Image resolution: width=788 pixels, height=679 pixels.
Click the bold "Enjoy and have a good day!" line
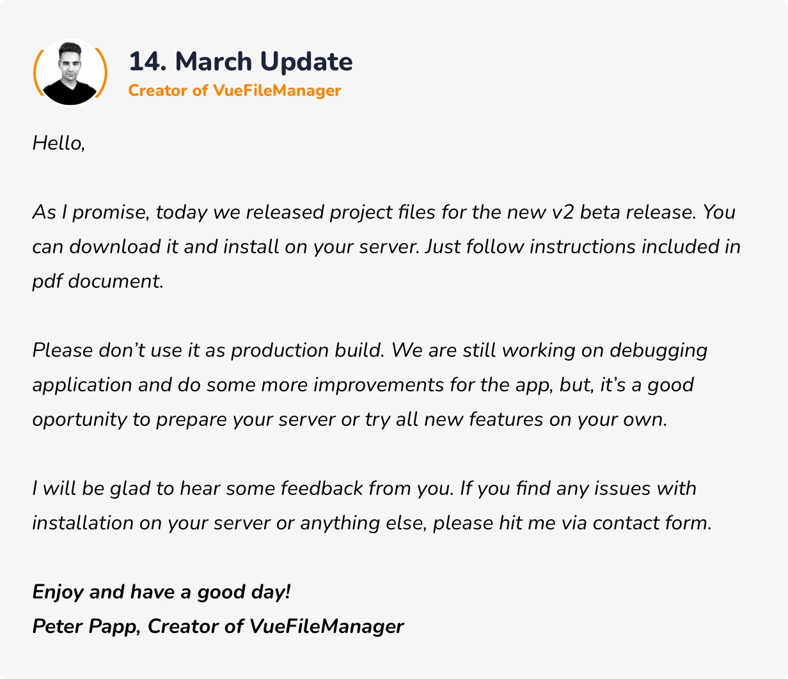[x=161, y=592]
